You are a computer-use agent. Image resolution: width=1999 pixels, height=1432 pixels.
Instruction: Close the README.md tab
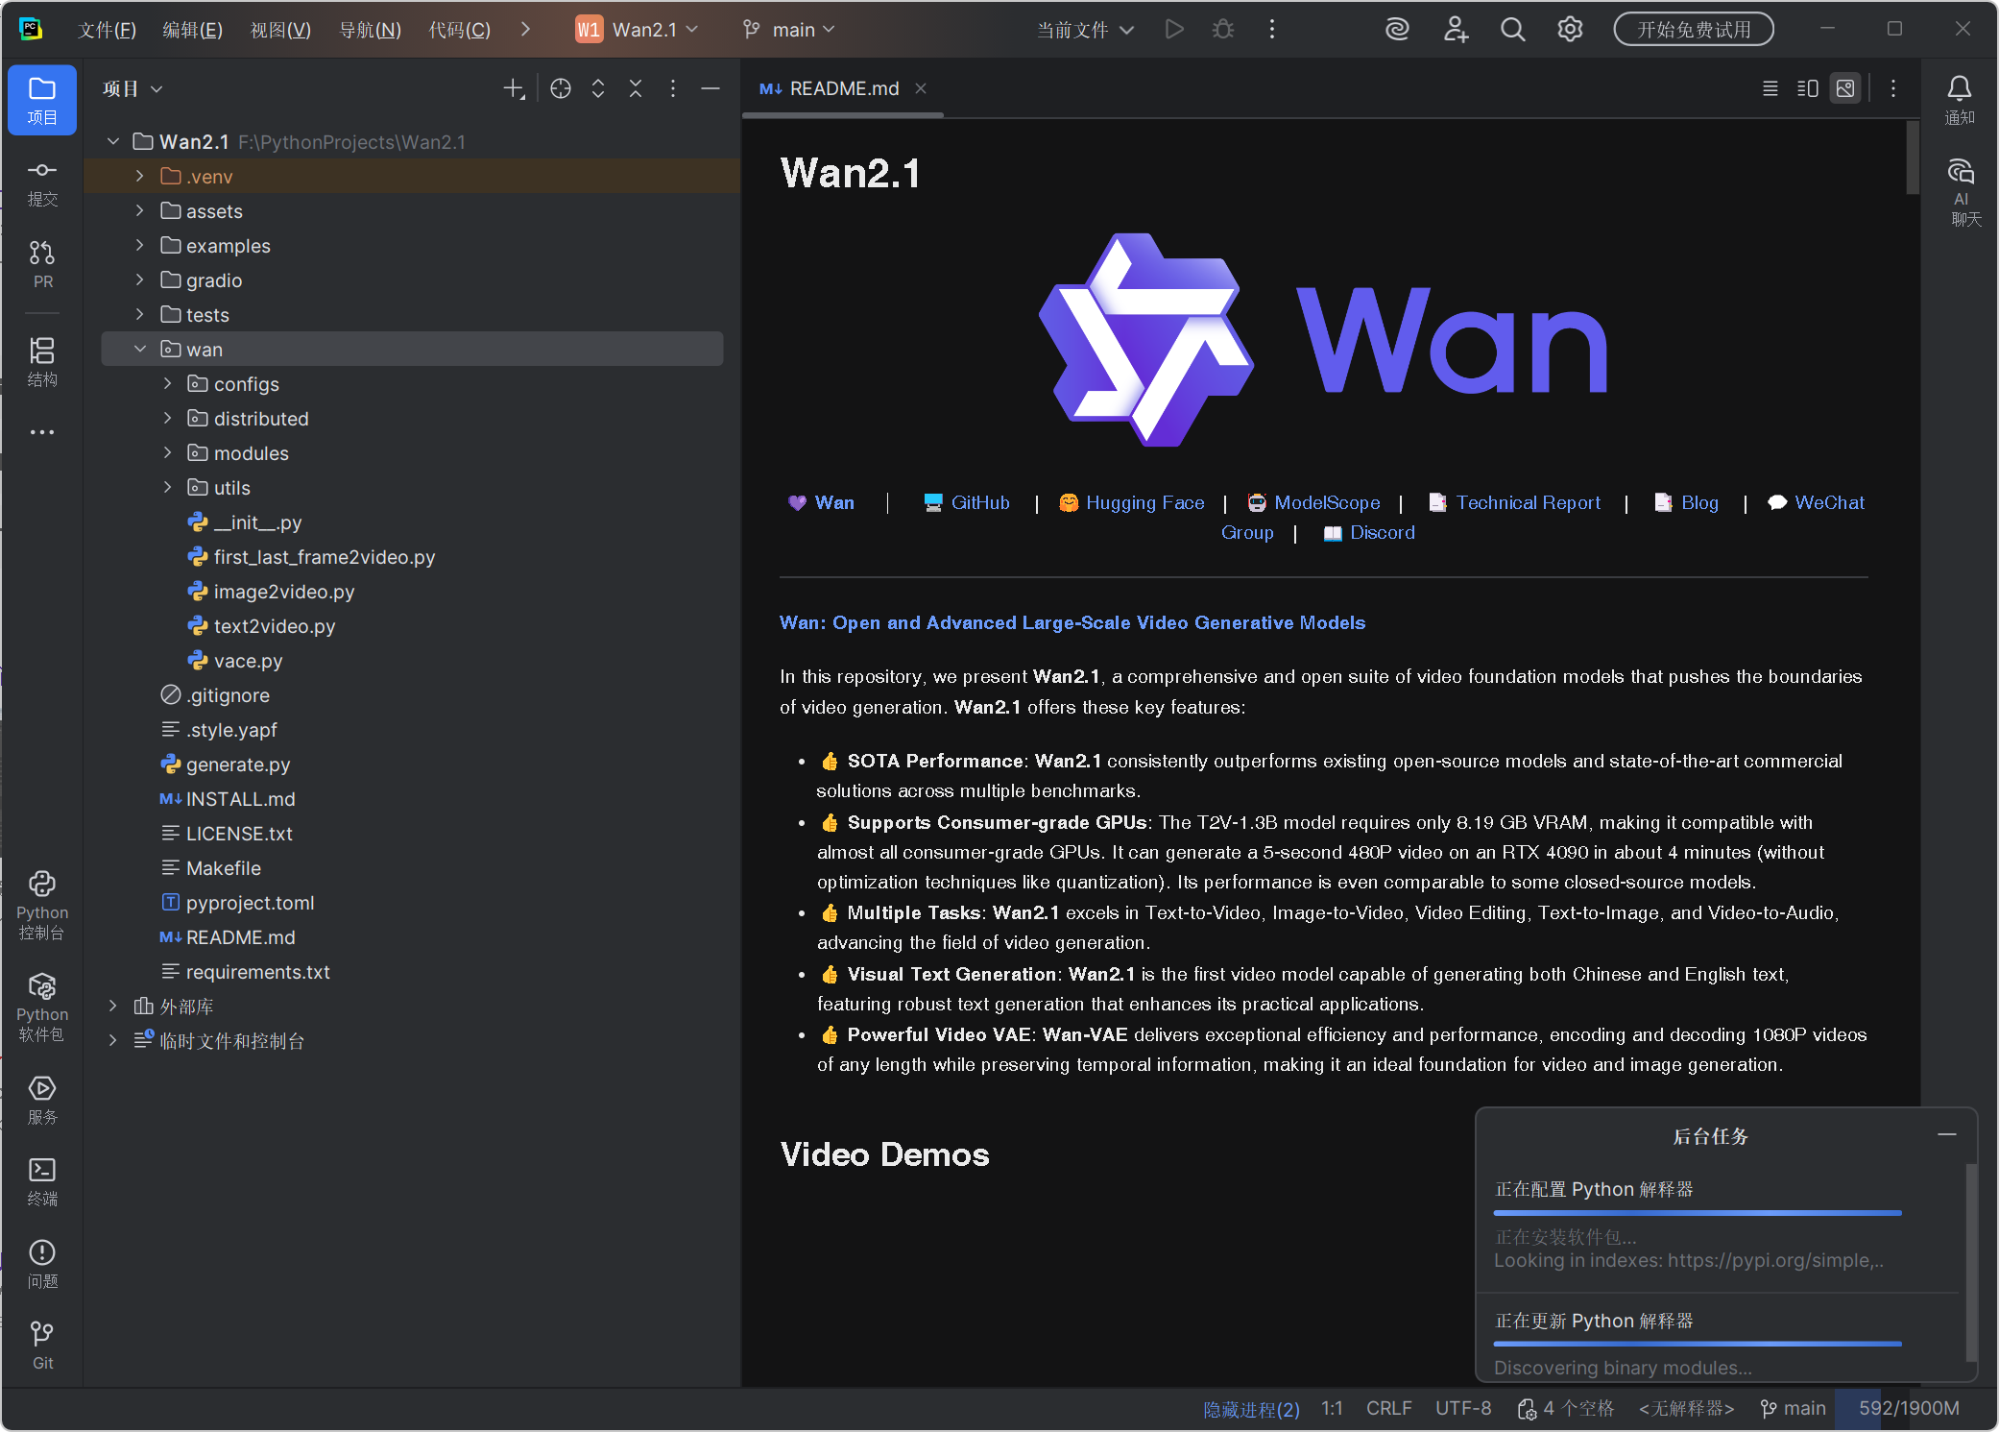[921, 89]
